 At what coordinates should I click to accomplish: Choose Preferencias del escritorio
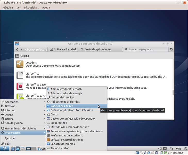pos(77,135)
